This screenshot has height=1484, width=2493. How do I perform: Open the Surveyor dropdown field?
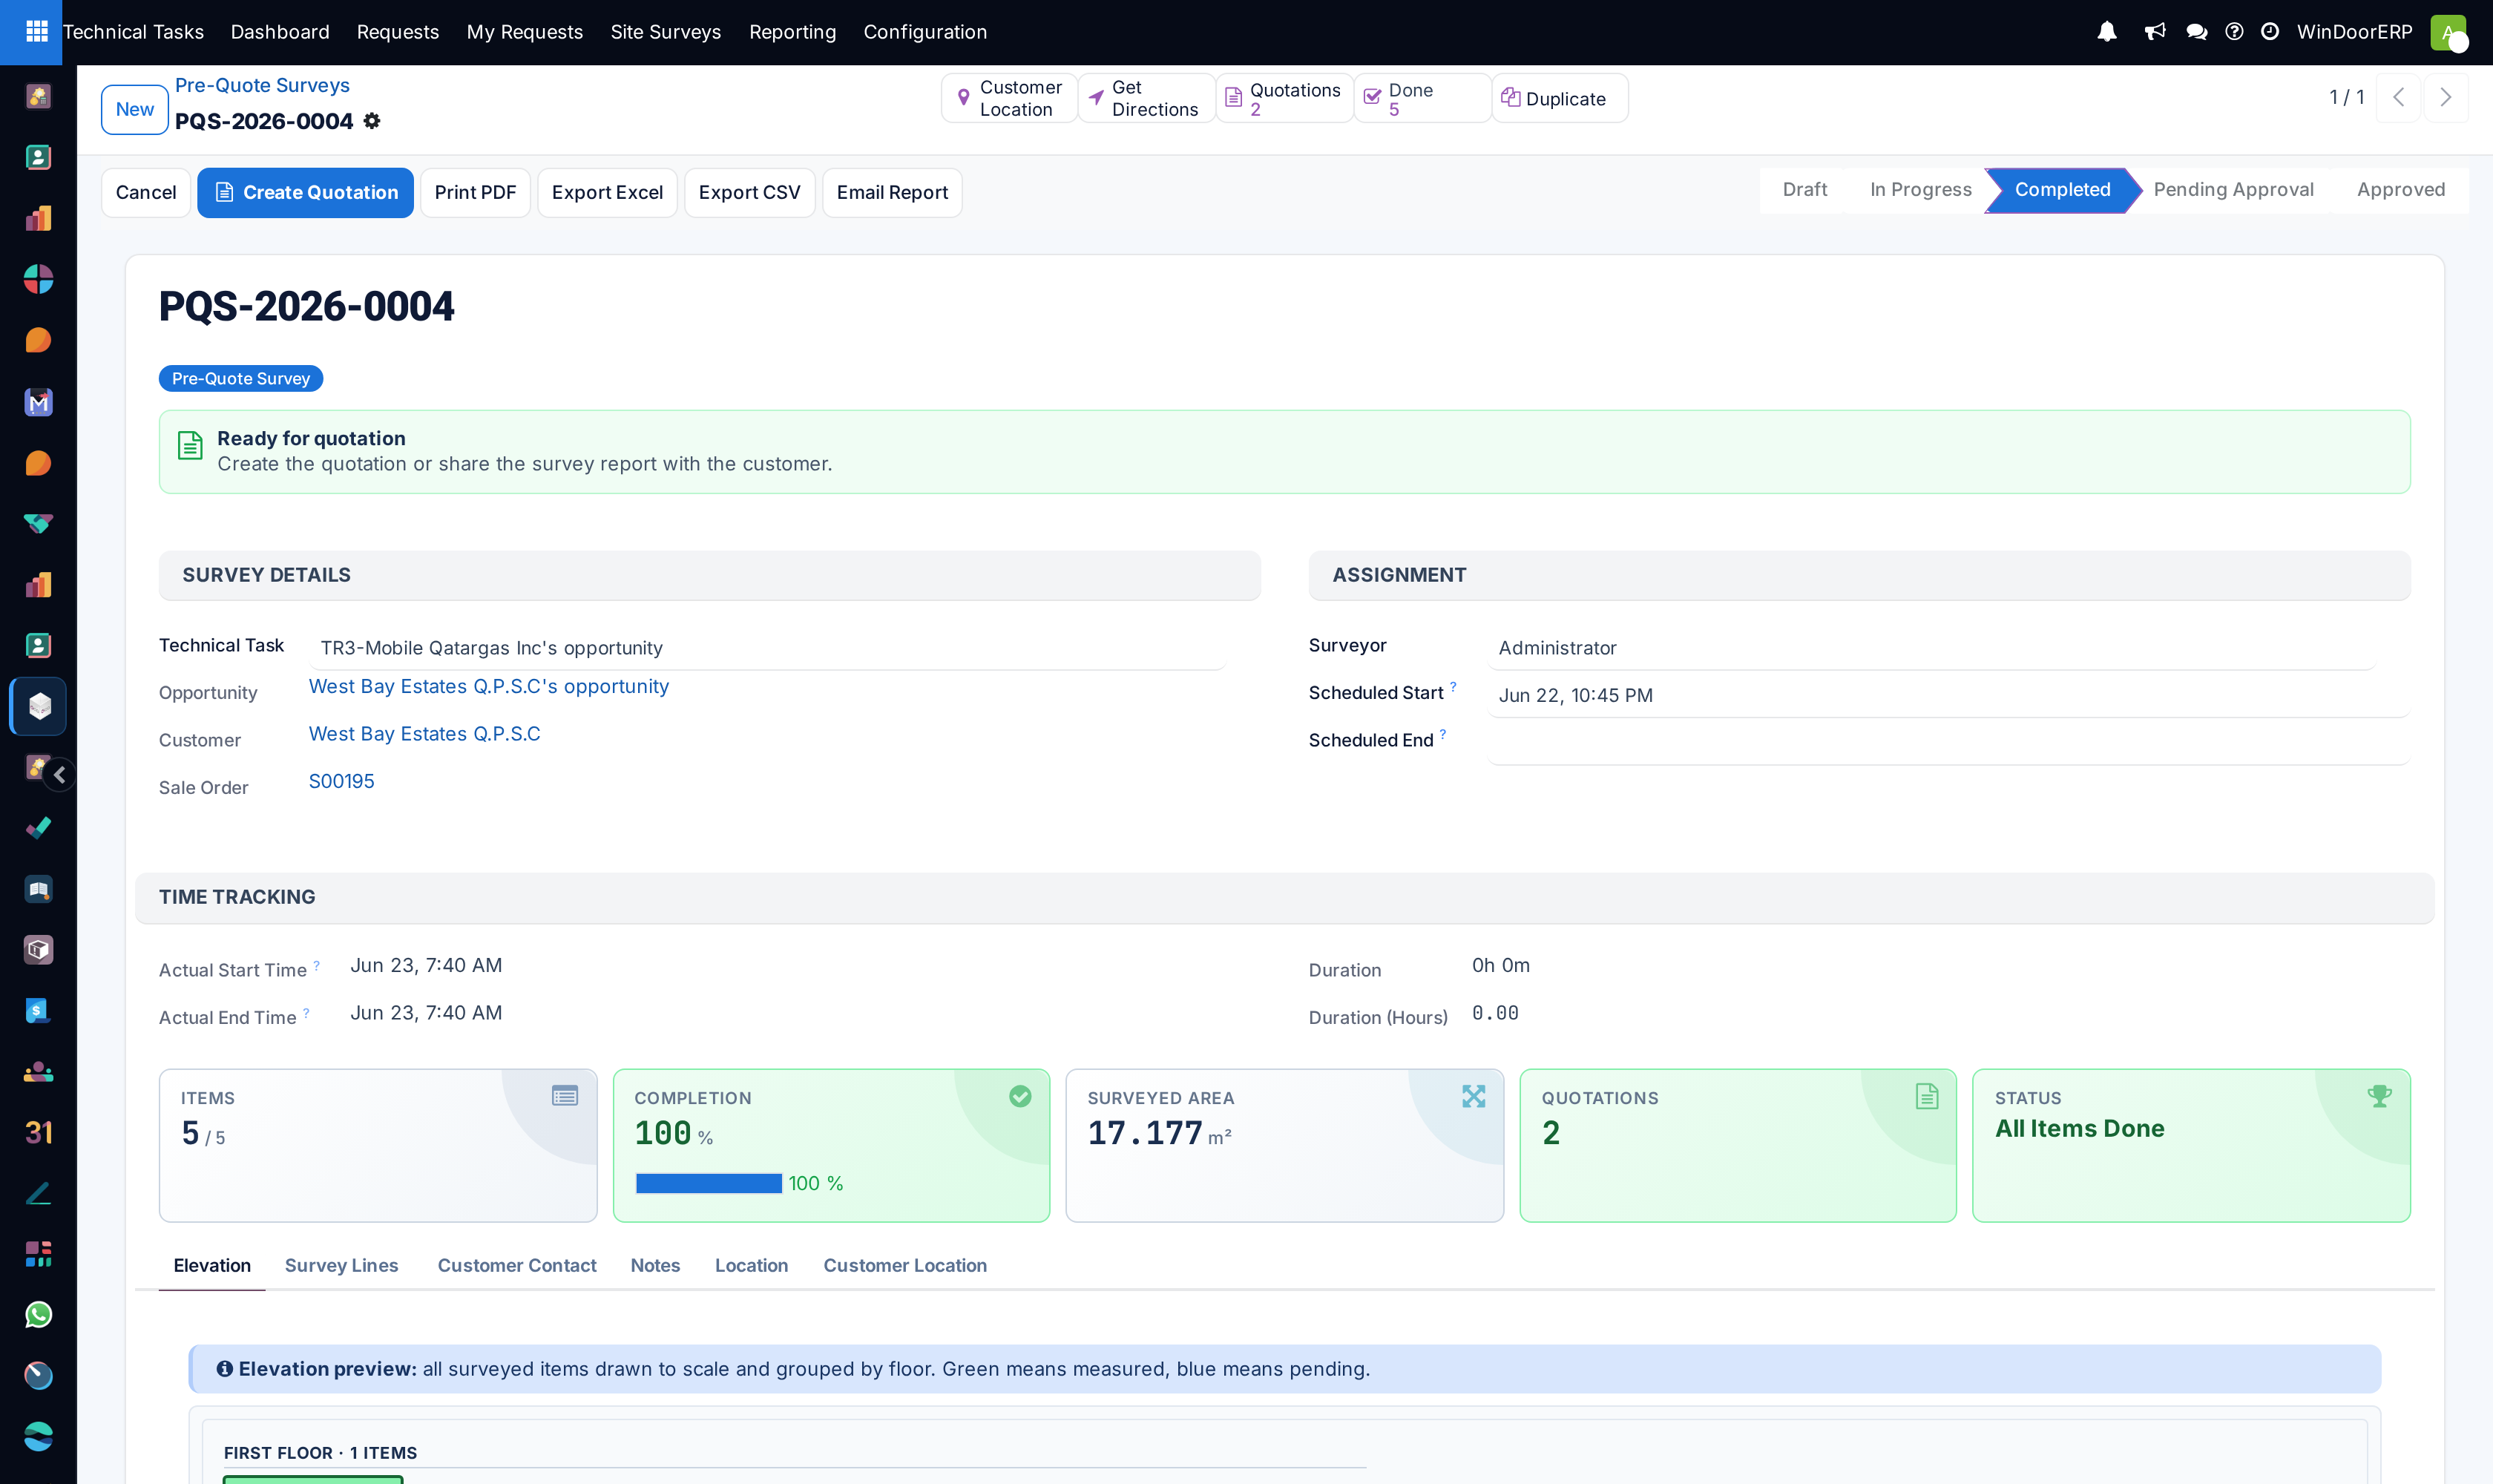[x=1931, y=648]
